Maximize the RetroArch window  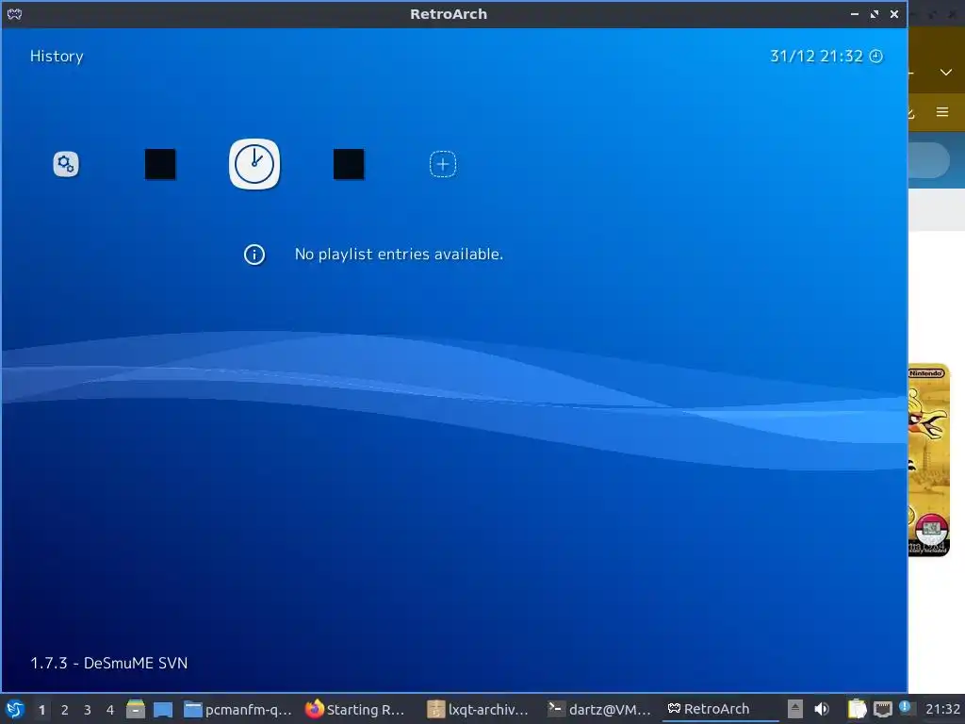pyautogui.click(x=875, y=13)
